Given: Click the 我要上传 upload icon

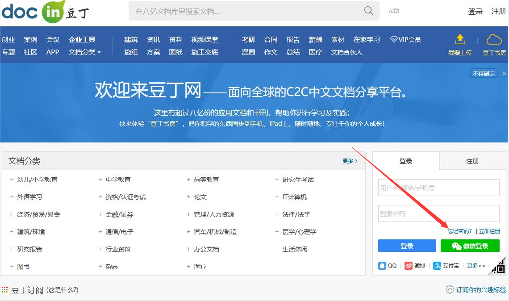Looking at the screenshot, I should pyautogui.click(x=460, y=39).
